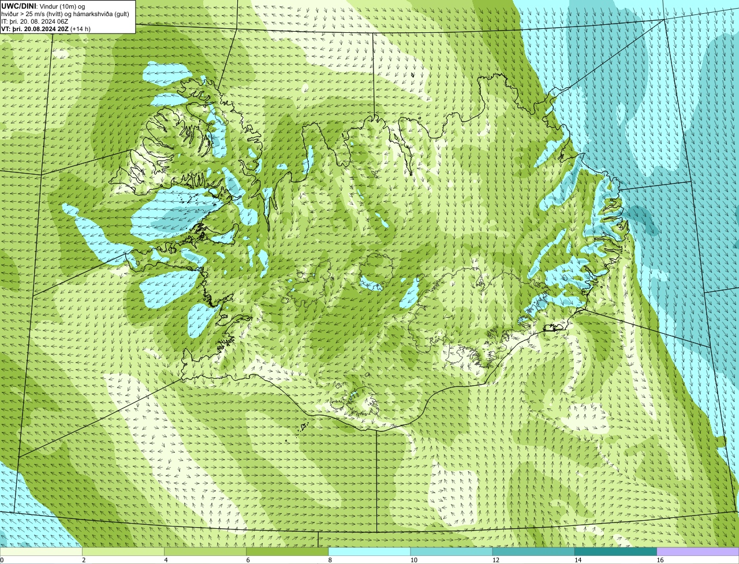Click the dark teal 14–16 legend band
The height and width of the screenshot is (564, 739).
pyautogui.click(x=616, y=551)
